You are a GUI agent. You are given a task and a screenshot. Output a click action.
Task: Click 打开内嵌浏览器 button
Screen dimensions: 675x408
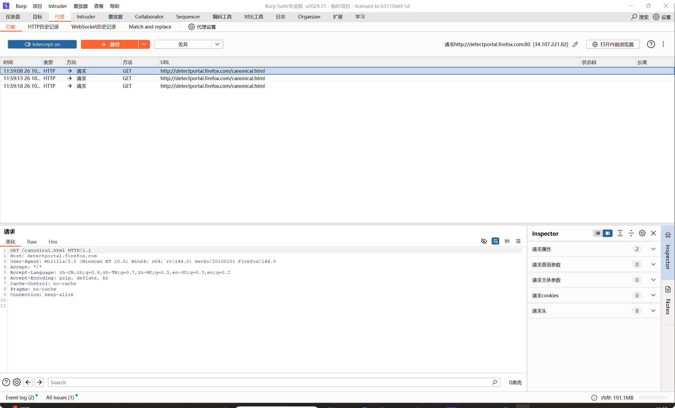tap(613, 44)
